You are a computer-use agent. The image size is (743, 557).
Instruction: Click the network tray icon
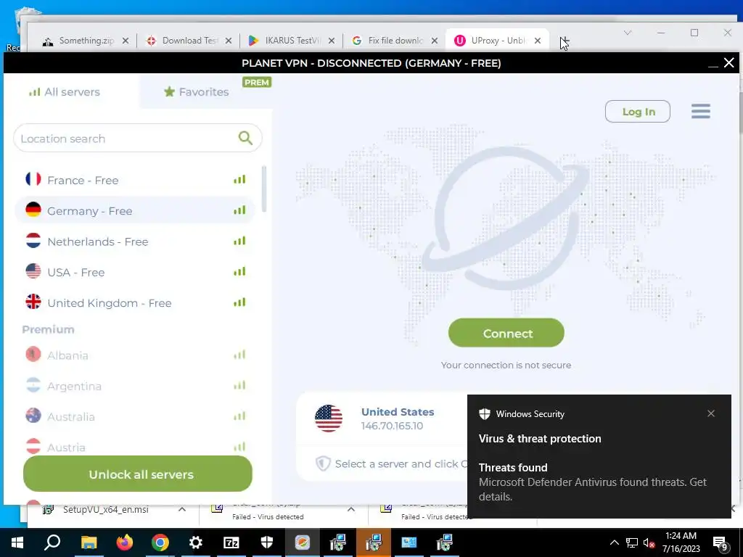point(632,542)
